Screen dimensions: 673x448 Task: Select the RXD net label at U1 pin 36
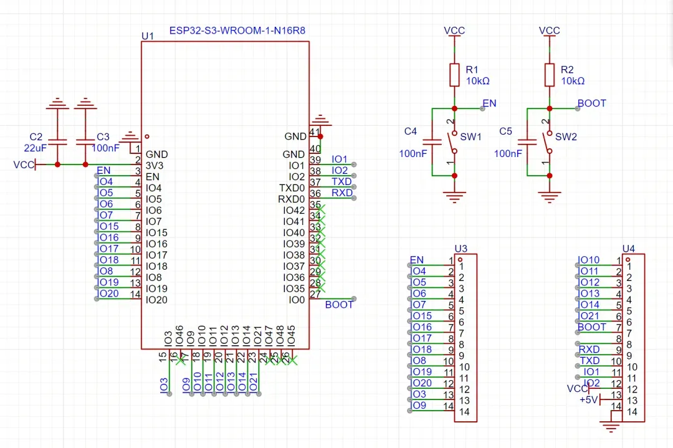pos(342,193)
